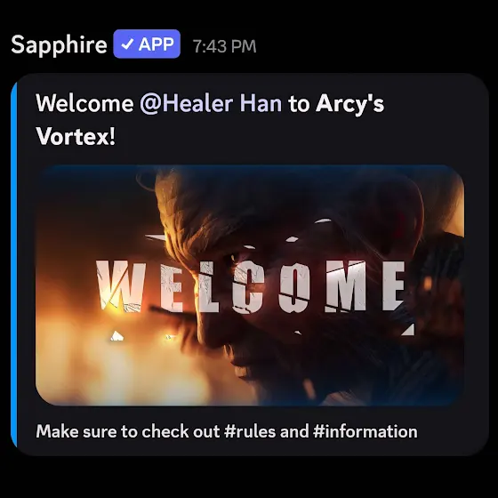
Task: Click the blue accent bar of embed
Action: click(13, 265)
